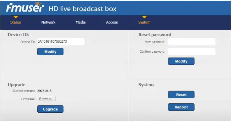Click the Reboot button
Screen dimensions: 231x122
181,107
